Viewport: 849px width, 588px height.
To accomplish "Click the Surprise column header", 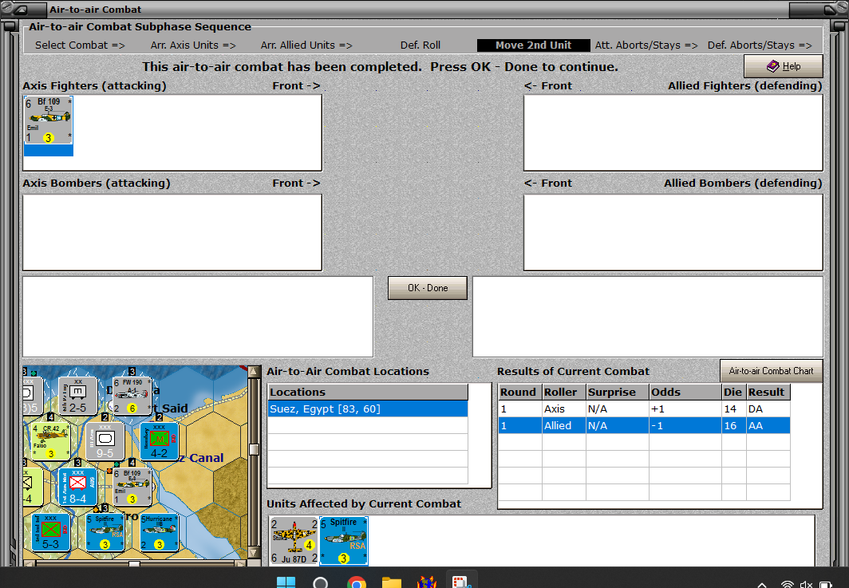I will 618,392.
